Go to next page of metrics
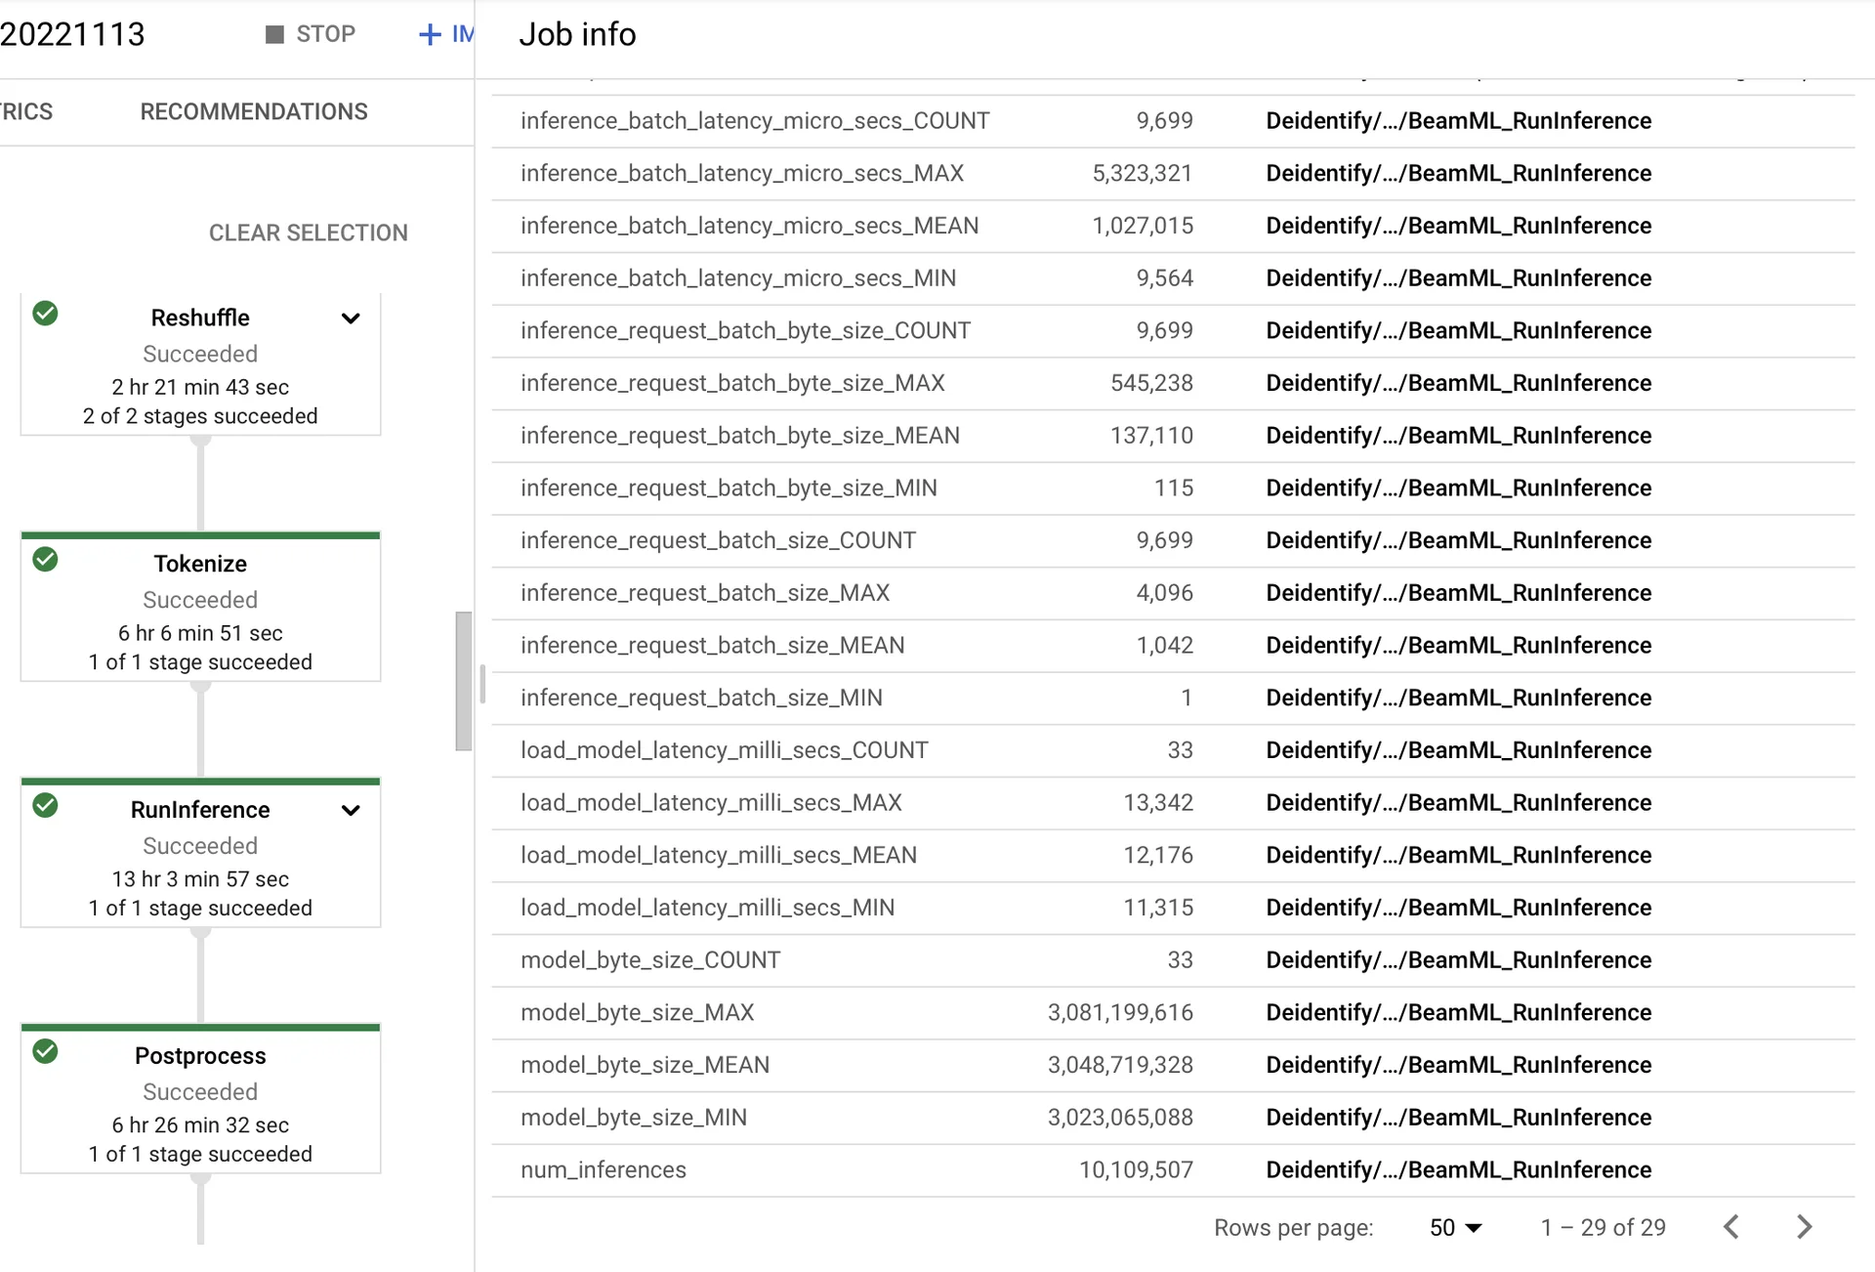The image size is (1875, 1272). (1804, 1227)
